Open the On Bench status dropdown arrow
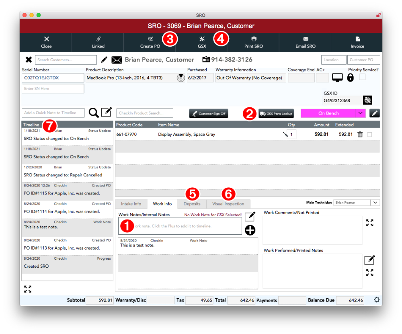402x334 pixels. [x=360, y=113]
